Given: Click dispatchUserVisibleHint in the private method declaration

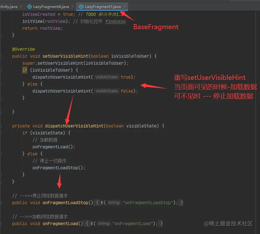Looking at the screenshot, I should (x=74, y=126).
